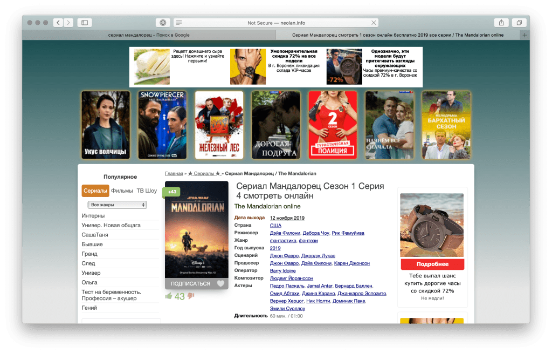Click the red Подробнее button
This screenshot has height=353, width=552.
432,264
